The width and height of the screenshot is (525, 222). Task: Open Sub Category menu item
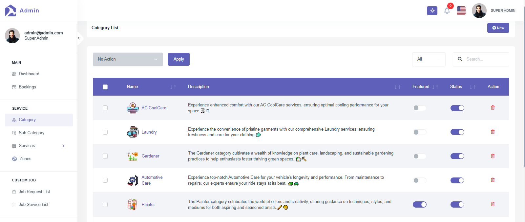[x=31, y=133]
